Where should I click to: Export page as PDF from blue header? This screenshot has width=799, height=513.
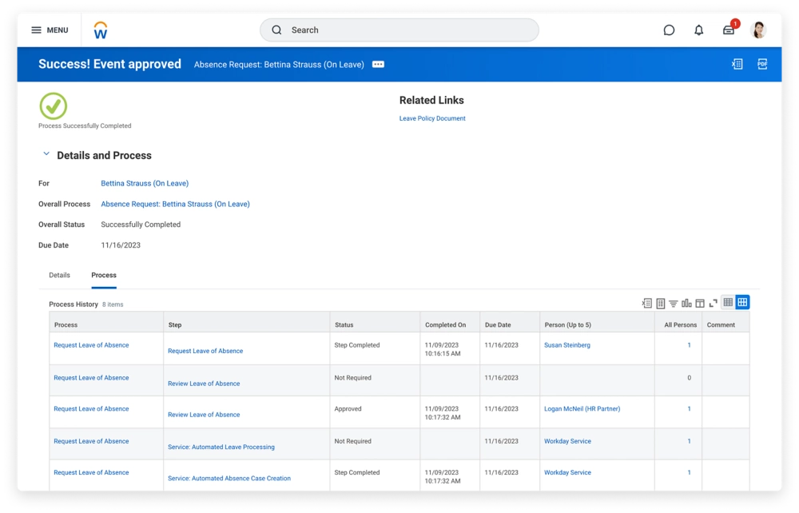pos(762,65)
